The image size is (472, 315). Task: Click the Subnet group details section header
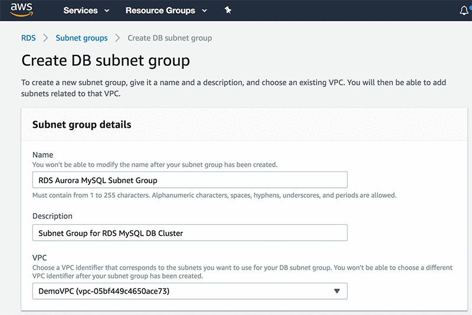81,125
